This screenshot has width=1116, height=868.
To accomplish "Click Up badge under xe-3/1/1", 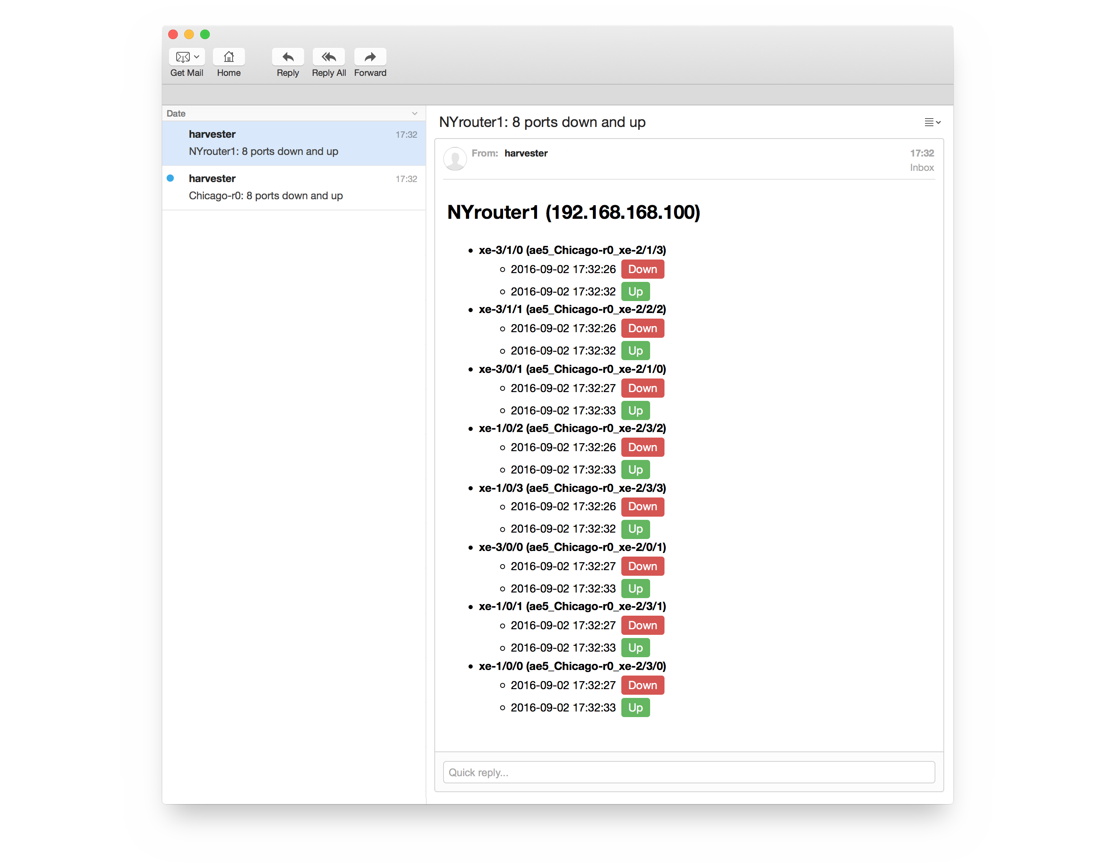I will pyautogui.click(x=635, y=351).
